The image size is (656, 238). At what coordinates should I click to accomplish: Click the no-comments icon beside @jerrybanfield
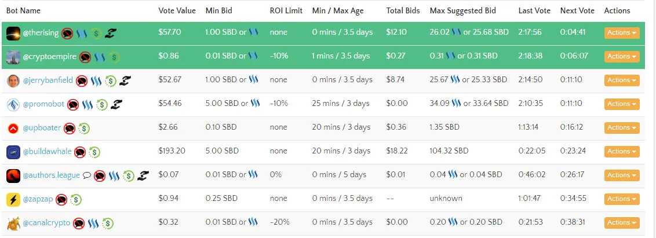click(x=82, y=80)
